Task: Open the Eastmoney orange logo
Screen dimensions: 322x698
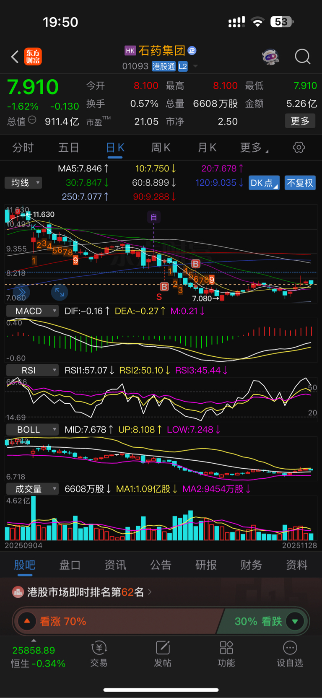Action: 33,57
